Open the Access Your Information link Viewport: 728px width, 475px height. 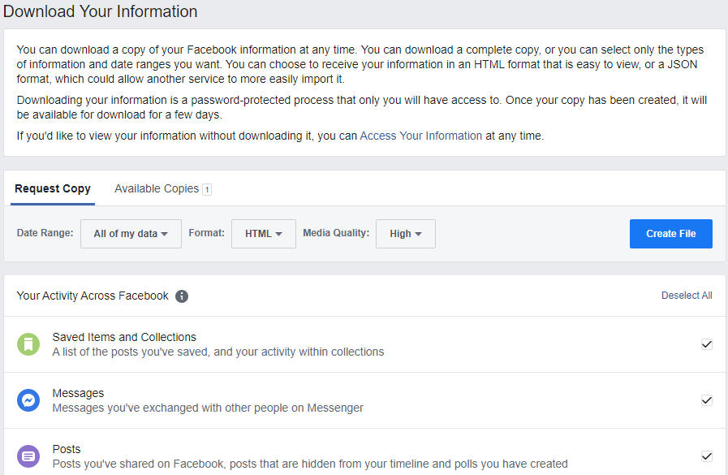click(x=421, y=136)
